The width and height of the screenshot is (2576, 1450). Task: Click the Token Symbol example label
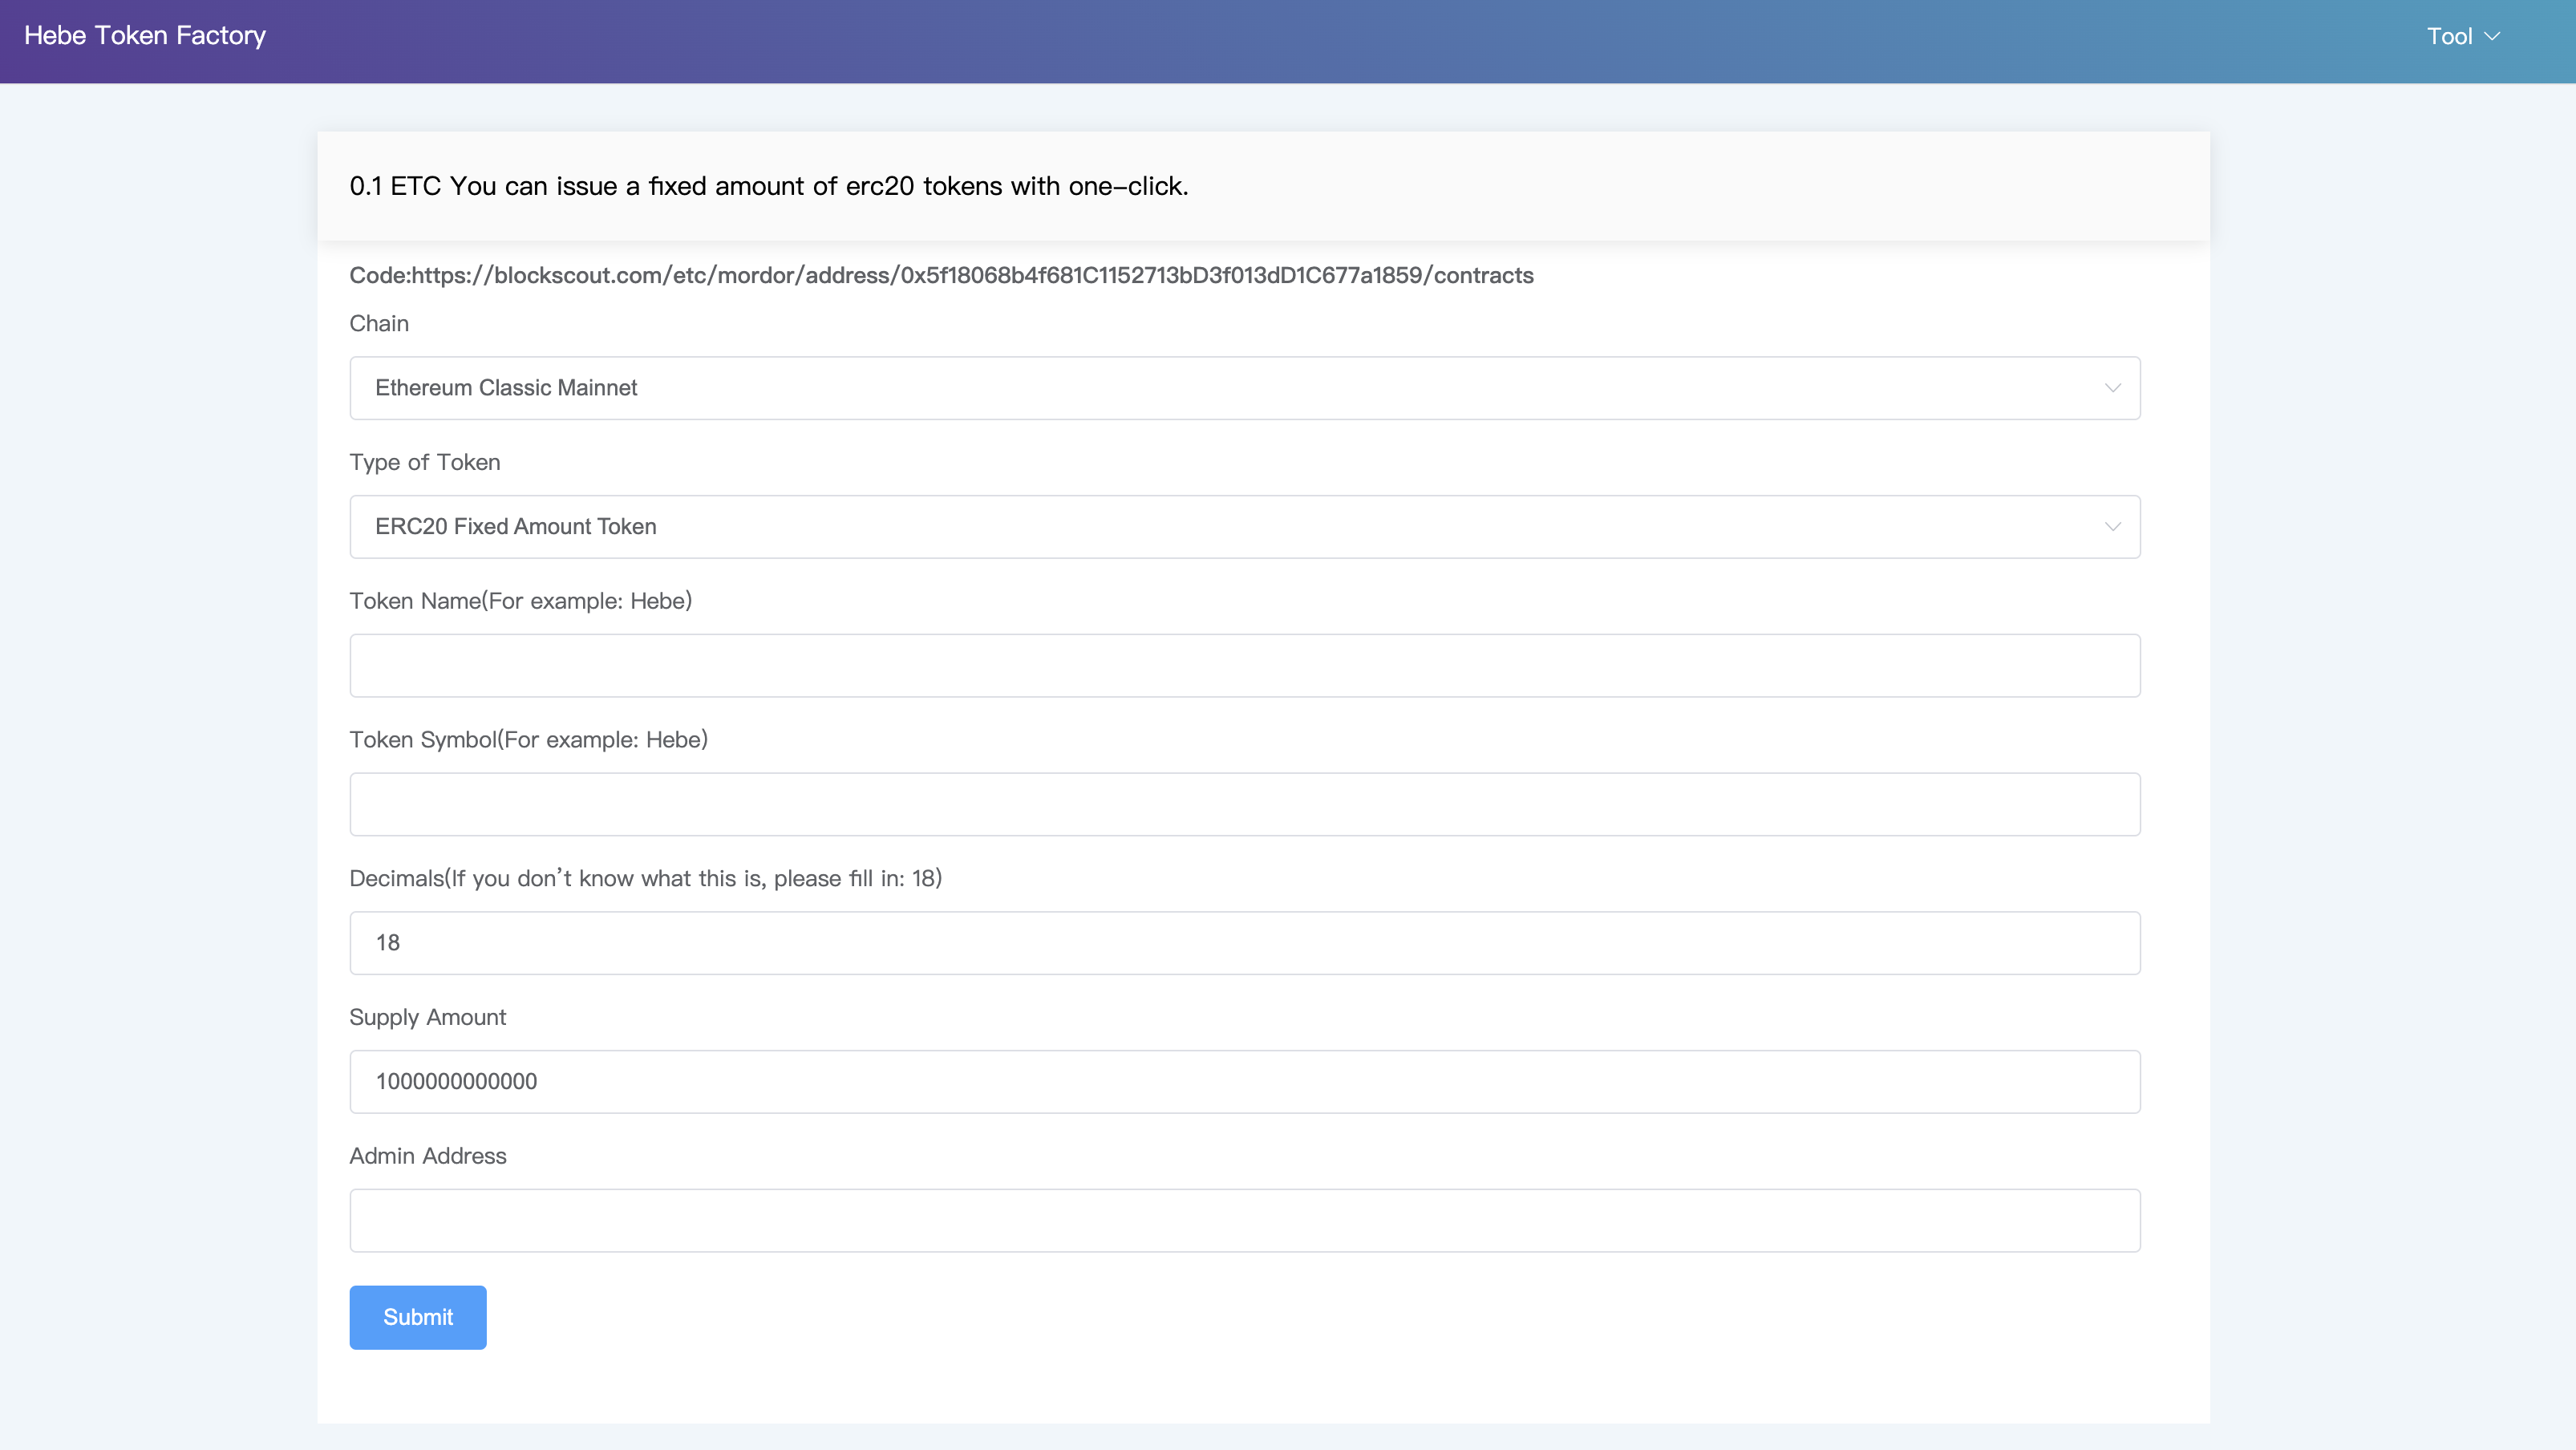528,740
